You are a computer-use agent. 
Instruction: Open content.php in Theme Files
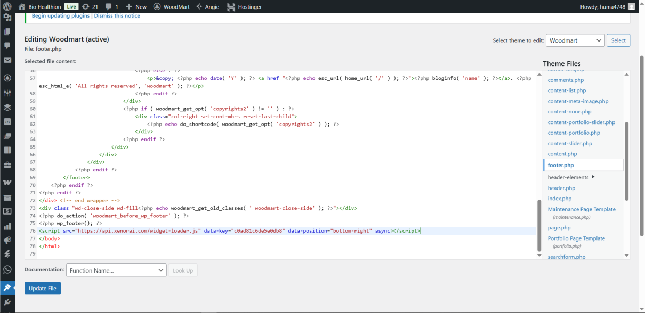coord(562,154)
